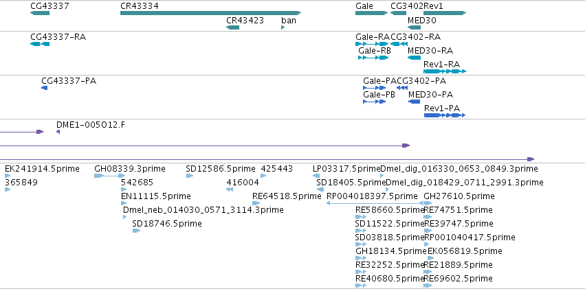Click the Dmel_dig_016330_0653_0849.3prime feature
The width and height of the screenshot is (585, 289).
(x=382, y=176)
